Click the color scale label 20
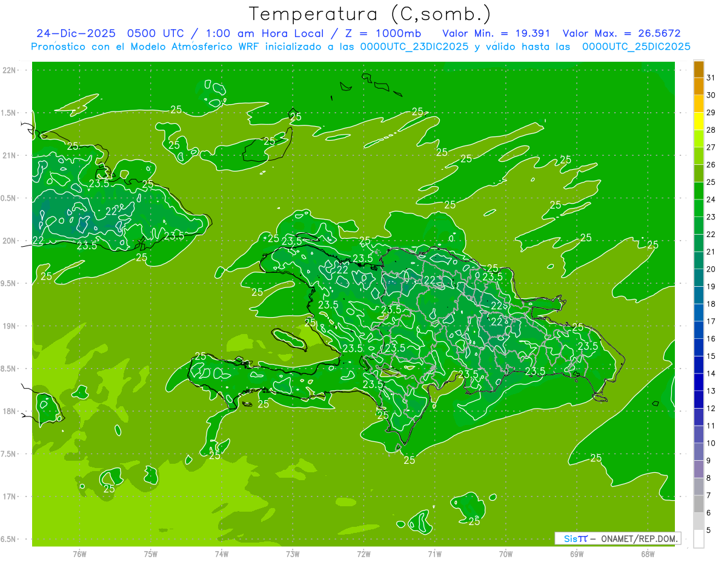 [x=711, y=269]
